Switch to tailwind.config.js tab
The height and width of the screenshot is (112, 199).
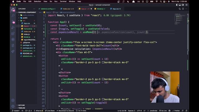(47, 9)
